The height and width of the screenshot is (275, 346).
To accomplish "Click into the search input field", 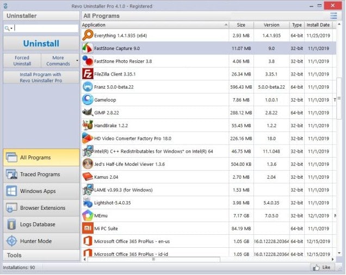I will (x=46, y=28).
